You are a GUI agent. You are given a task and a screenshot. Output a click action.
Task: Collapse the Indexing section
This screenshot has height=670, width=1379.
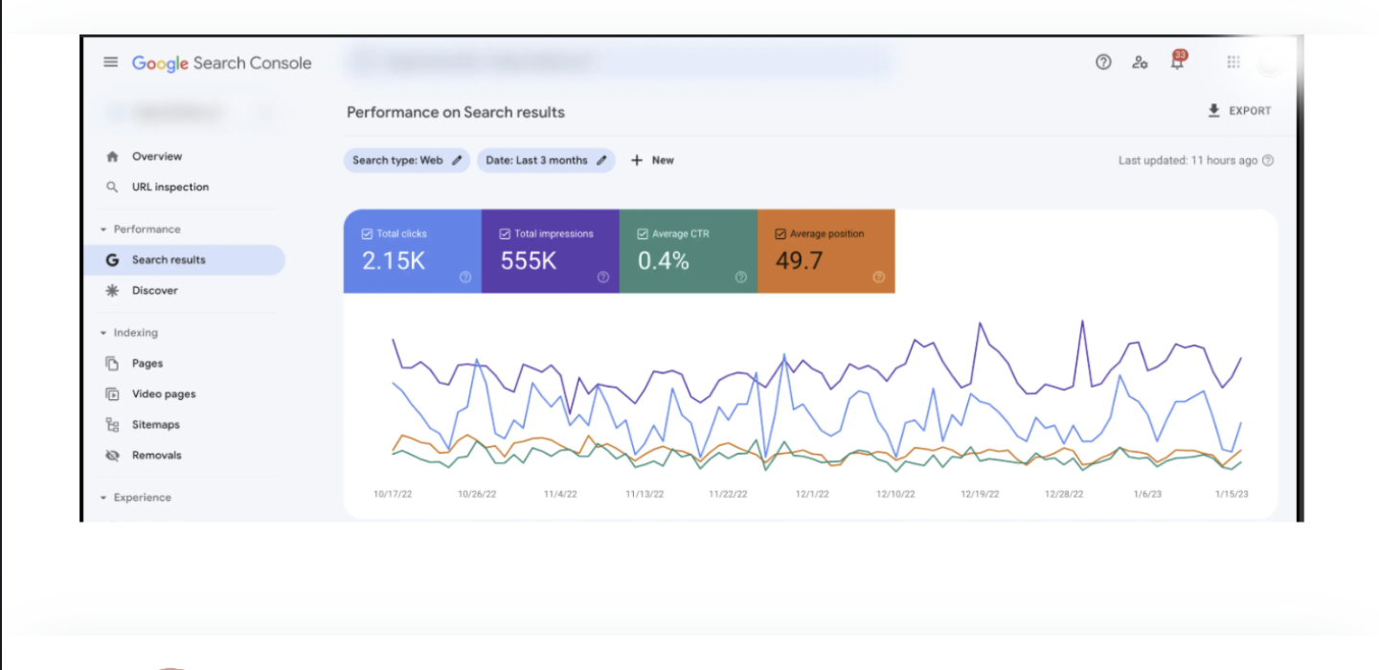coord(102,332)
